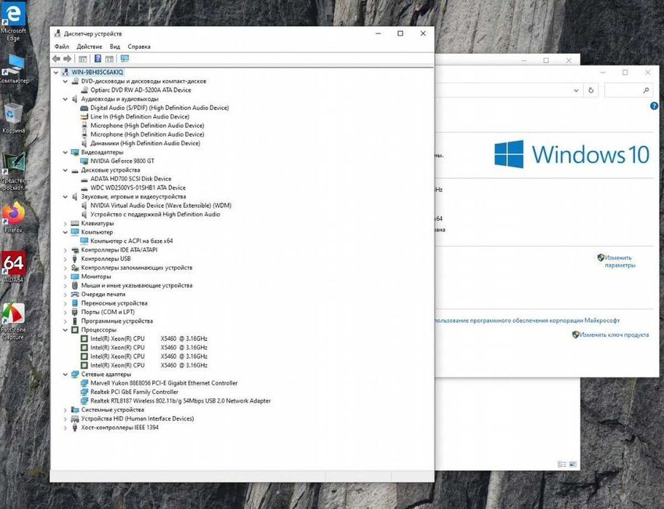Click the Изменить параметры link
This screenshot has height=509, width=664.
(x=620, y=261)
